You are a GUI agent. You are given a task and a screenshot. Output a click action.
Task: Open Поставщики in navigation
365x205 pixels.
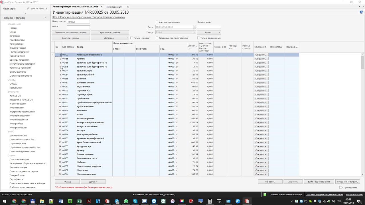(x=15, y=88)
